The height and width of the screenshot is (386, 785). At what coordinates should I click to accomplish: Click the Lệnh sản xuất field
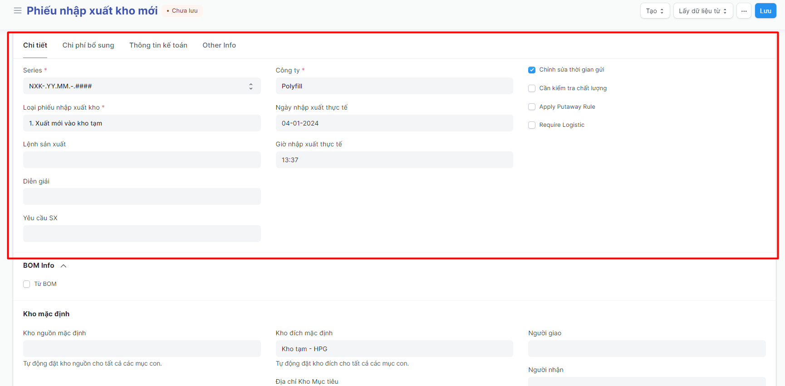click(x=142, y=160)
